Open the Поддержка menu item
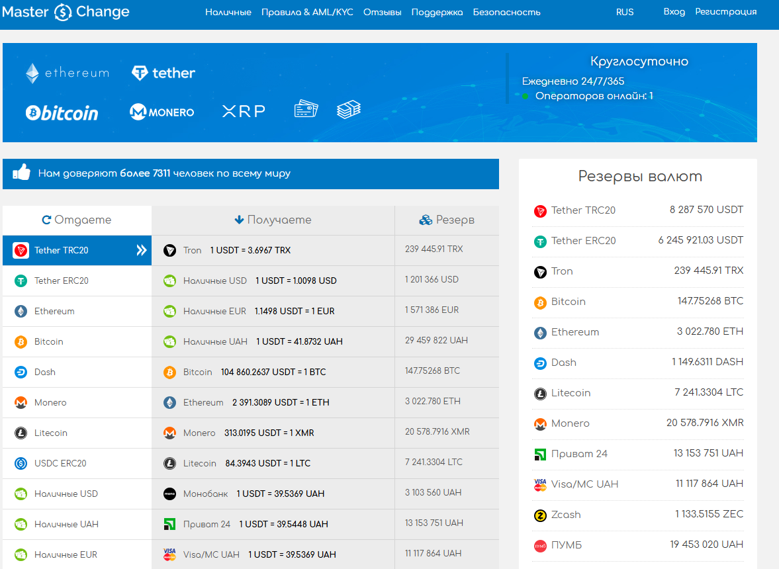Viewport: 779px width, 569px height. 437,12
